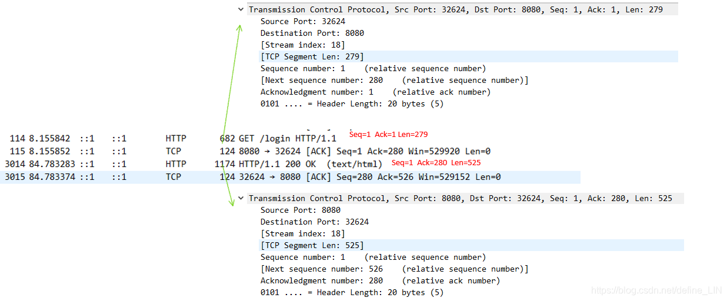The height and width of the screenshot is (301, 727).
Task: Click the time value 84.783374
Action: [x=52, y=177]
